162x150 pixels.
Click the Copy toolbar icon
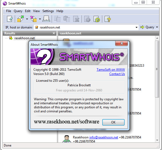point(57,19)
